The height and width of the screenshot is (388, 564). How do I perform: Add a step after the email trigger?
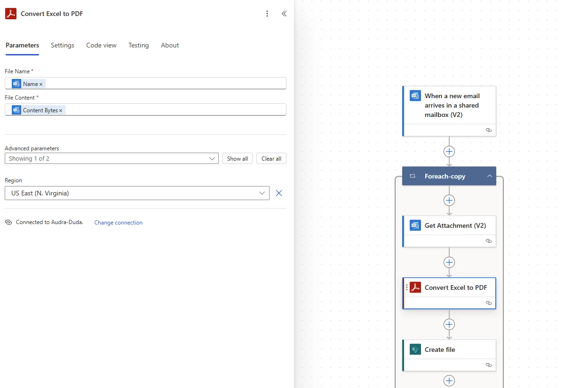point(449,152)
